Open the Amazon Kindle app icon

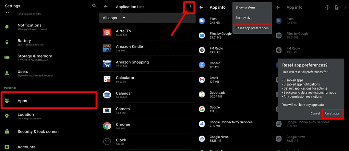click(107, 48)
